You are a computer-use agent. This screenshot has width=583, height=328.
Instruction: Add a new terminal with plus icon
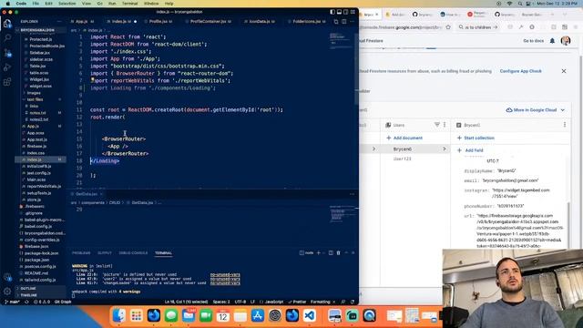[x=318, y=253]
